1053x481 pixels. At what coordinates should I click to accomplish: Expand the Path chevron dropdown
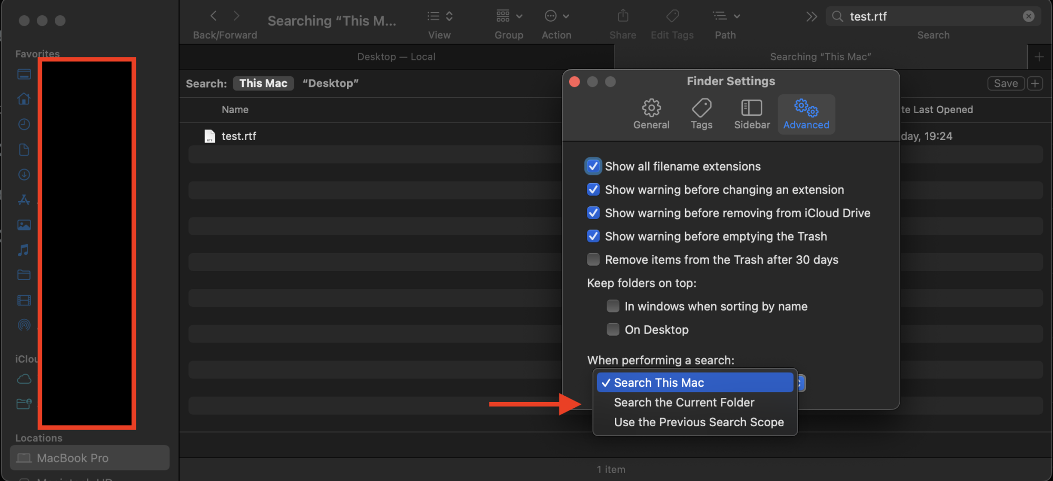tap(737, 16)
